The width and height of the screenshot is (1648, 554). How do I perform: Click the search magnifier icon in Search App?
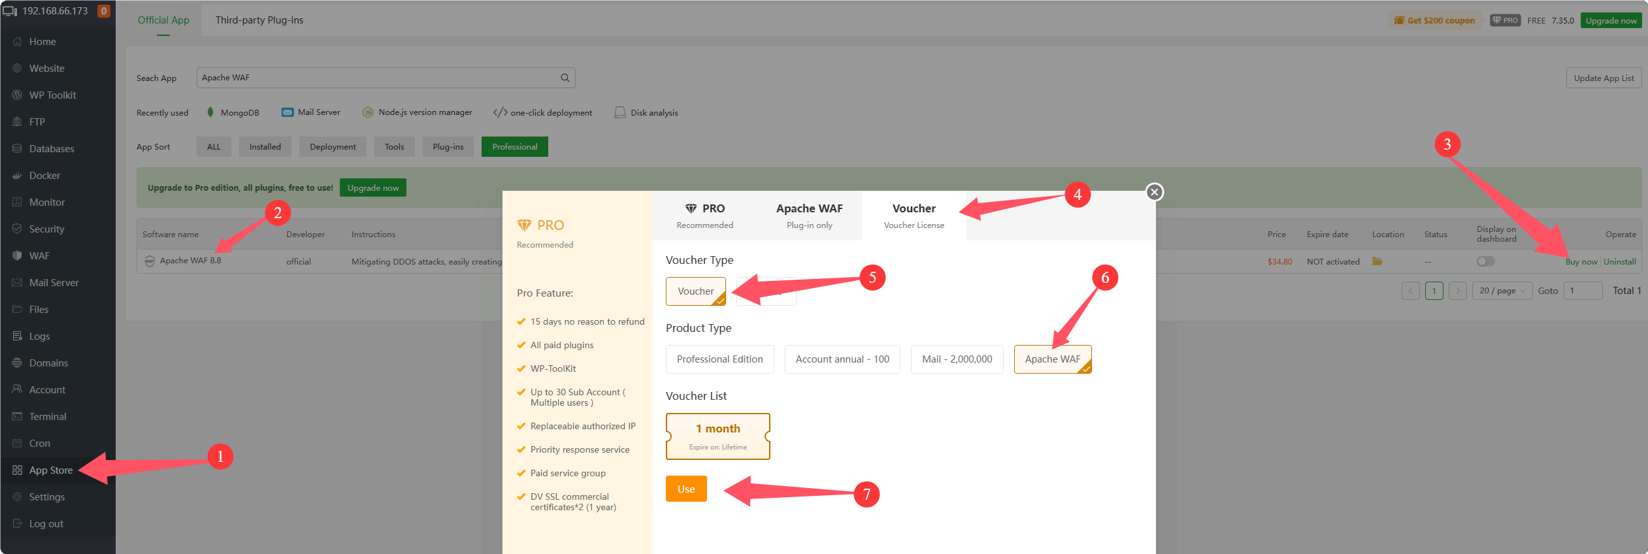click(x=565, y=78)
